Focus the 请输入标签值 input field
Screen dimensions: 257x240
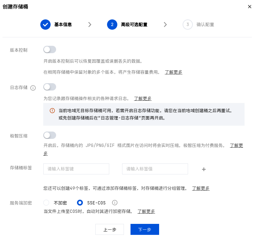[155, 169]
